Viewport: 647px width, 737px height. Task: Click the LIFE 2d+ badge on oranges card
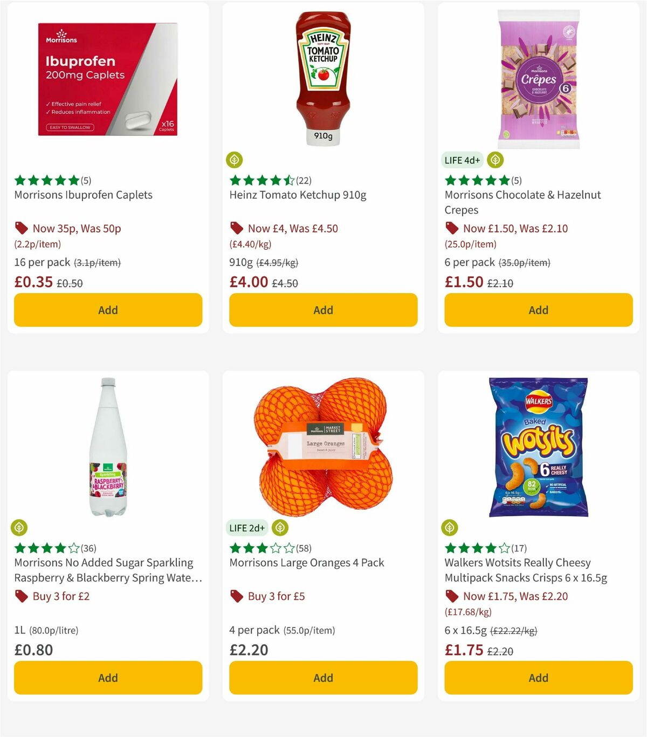247,528
